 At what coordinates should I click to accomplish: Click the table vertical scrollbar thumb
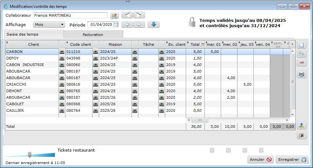tap(293, 81)
